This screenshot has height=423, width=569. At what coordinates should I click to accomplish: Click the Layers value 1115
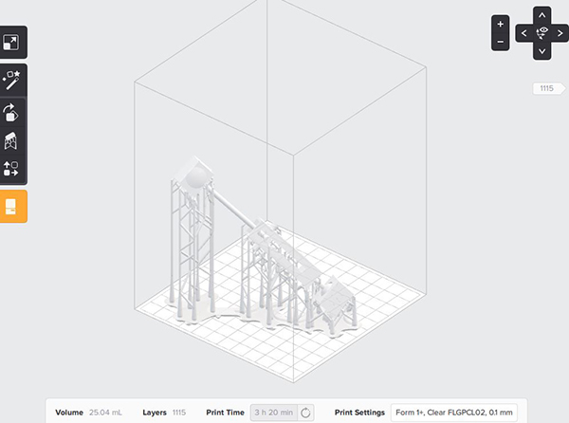pos(179,413)
